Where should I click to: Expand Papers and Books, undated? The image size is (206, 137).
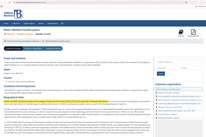click(156, 93)
